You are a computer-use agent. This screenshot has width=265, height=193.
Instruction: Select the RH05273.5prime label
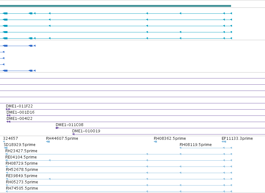[x=22, y=182]
